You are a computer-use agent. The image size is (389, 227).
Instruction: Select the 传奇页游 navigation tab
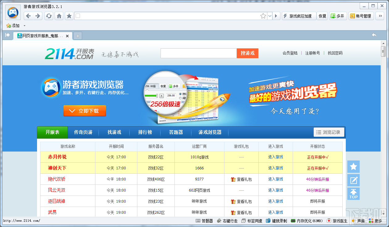83,132
